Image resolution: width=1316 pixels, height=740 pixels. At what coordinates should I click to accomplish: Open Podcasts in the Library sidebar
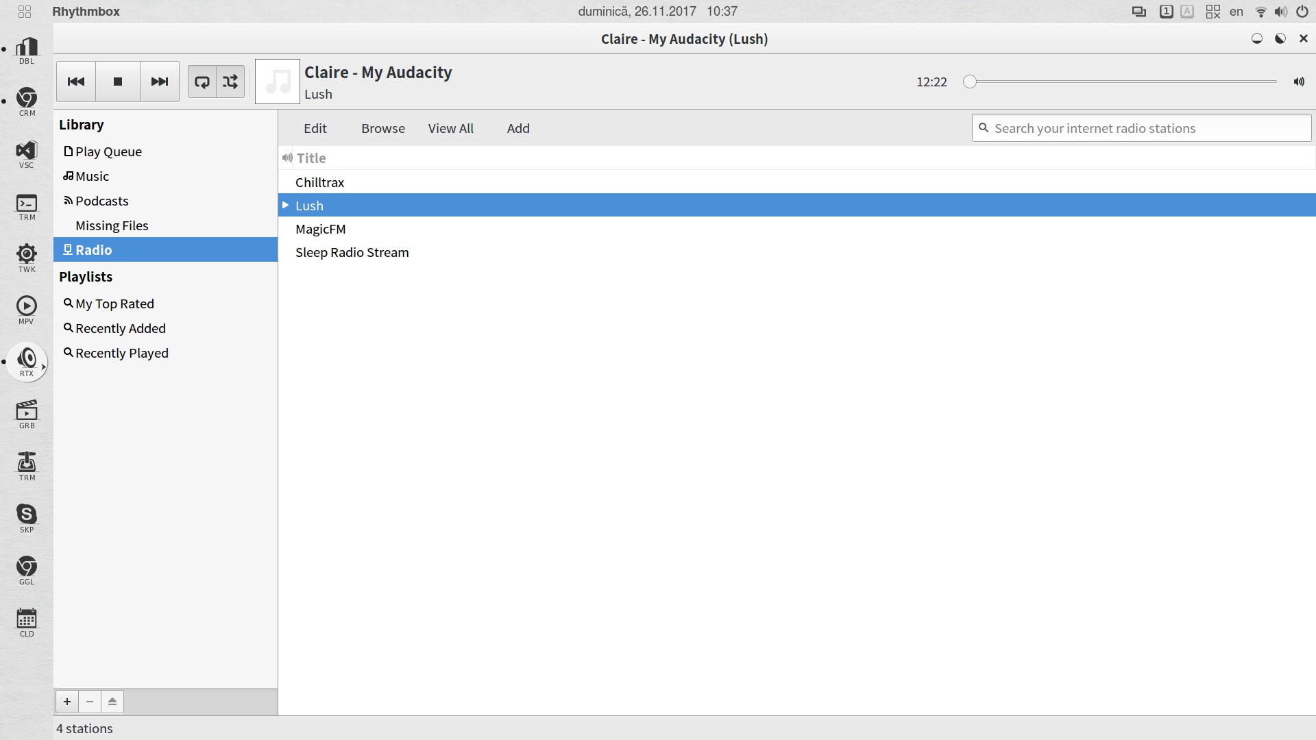(x=102, y=201)
